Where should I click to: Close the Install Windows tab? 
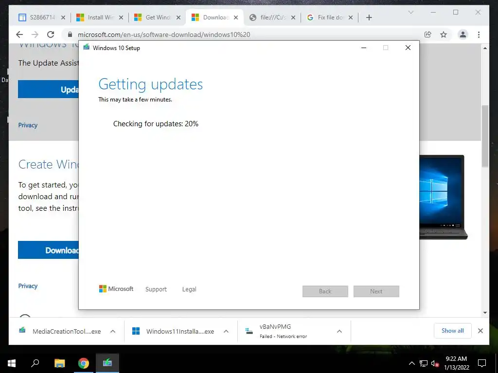pos(121,17)
